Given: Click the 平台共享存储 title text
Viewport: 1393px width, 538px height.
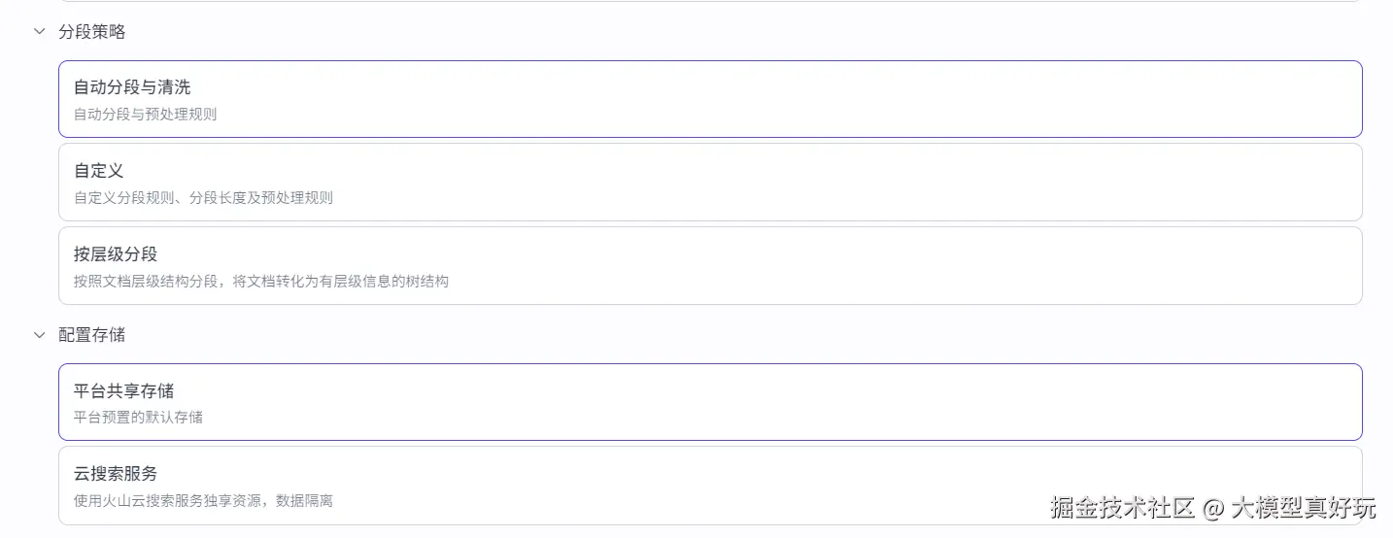Looking at the screenshot, I should click(123, 390).
